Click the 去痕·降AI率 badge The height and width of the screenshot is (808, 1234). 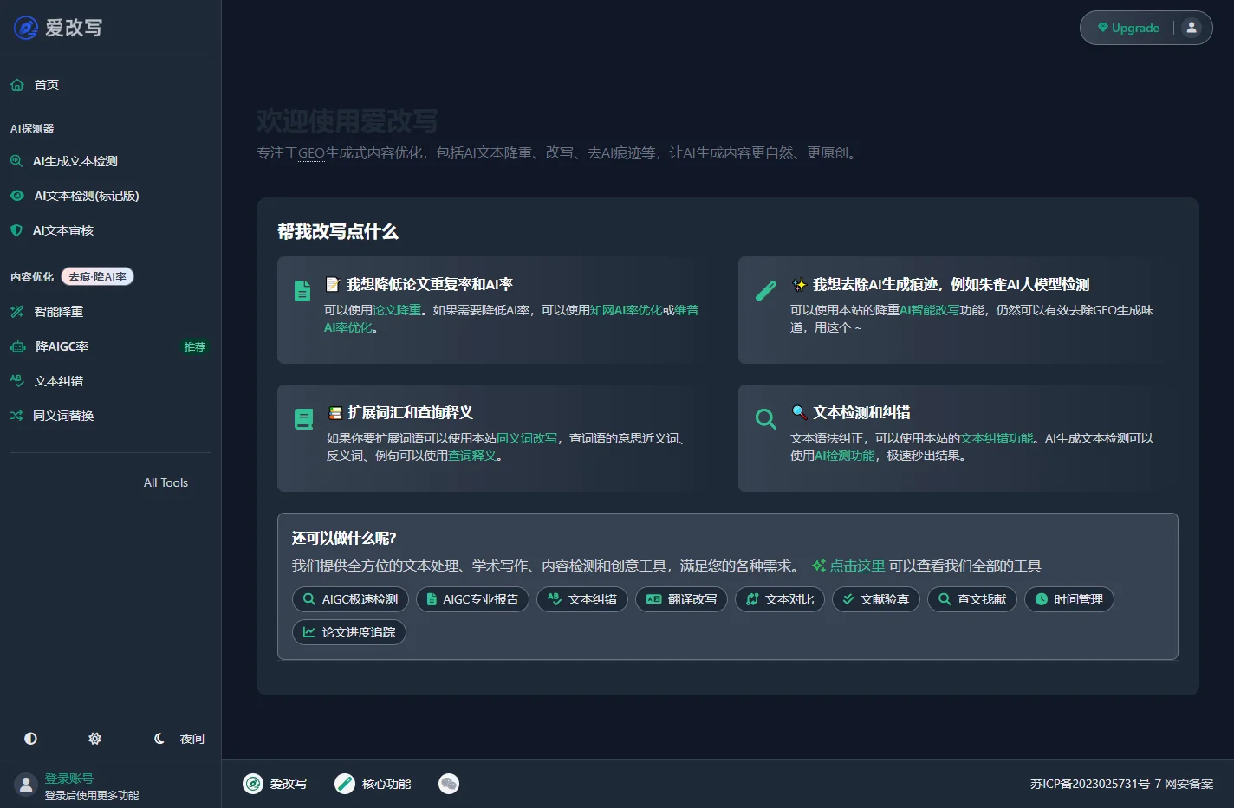pyautogui.click(x=97, y=277)
